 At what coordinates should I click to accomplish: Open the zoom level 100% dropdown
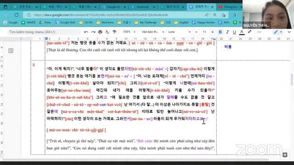[129, 32]
